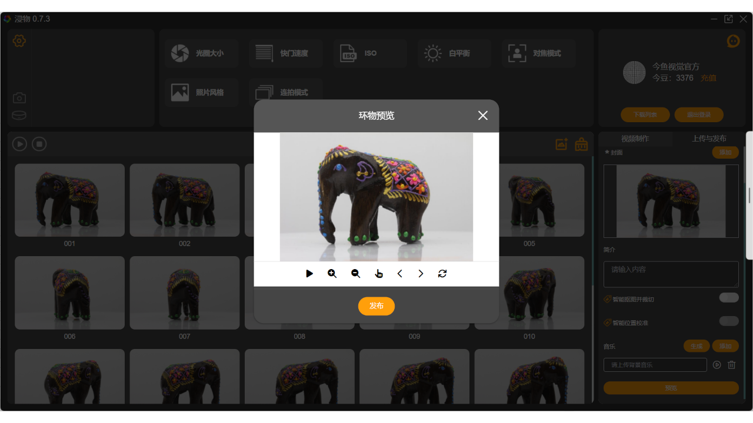This screenshot has width=753, height=423.
Task: Click the 充值 recharge link
Action: pos(708,78)
